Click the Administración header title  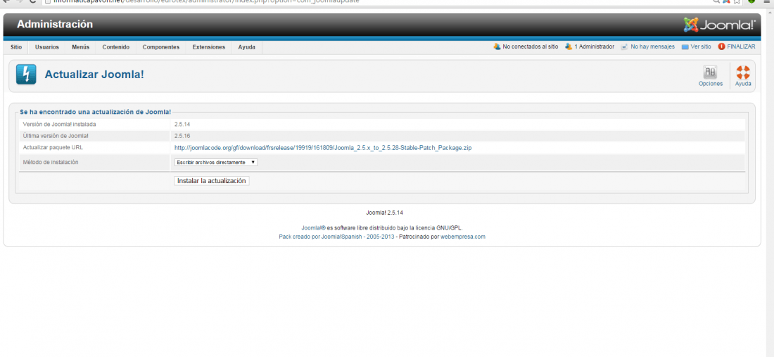pos(55,24)
